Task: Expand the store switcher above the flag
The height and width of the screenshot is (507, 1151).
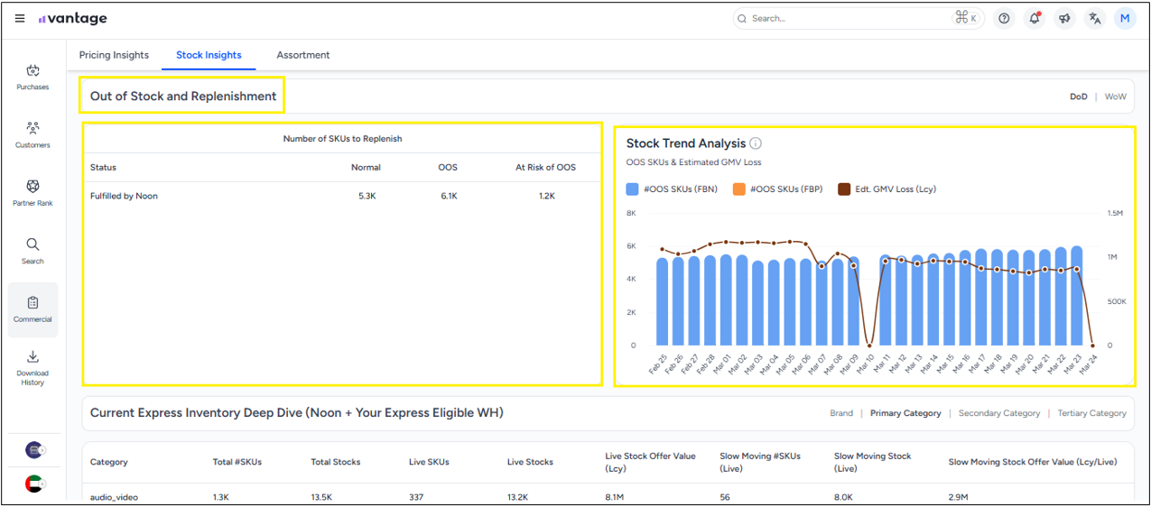Action: 34,449
